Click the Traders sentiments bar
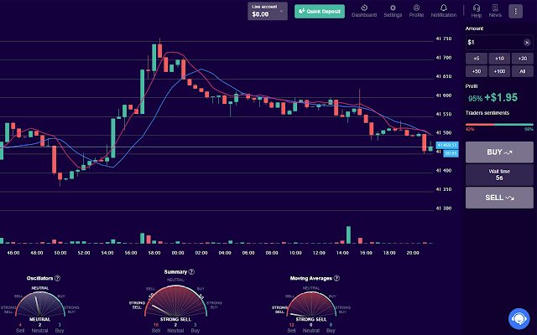537x335 pixels. point(499,125)
